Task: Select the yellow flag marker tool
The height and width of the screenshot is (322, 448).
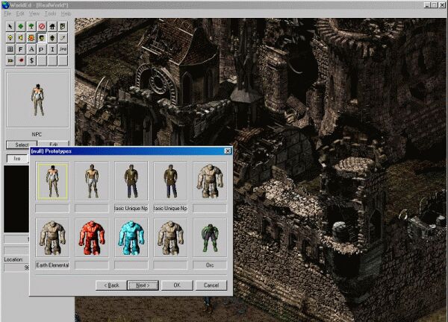Action: [10, 60]
